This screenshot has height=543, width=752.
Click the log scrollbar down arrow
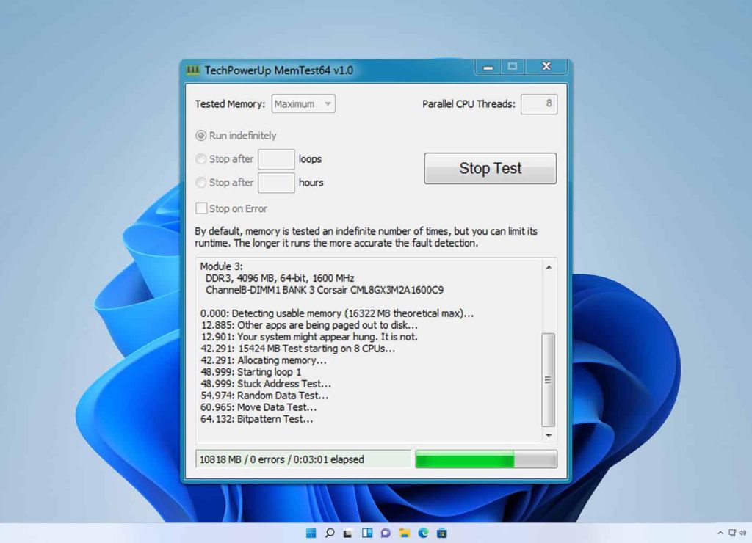[547, 434]
